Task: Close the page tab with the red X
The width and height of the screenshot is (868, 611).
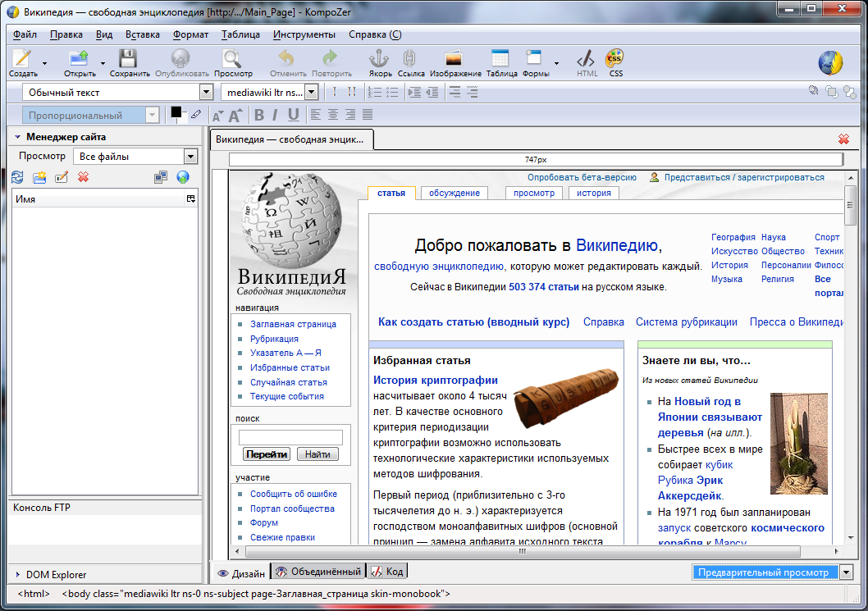Action: click(x=843, y=139)
